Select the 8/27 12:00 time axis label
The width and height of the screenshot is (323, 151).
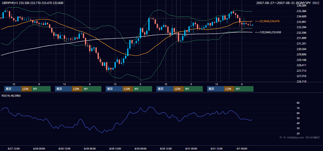[14, 149]
